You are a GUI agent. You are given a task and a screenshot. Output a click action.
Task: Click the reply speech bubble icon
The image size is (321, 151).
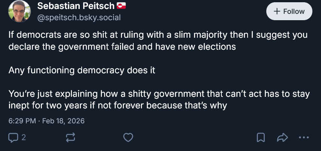click(13, 138)
